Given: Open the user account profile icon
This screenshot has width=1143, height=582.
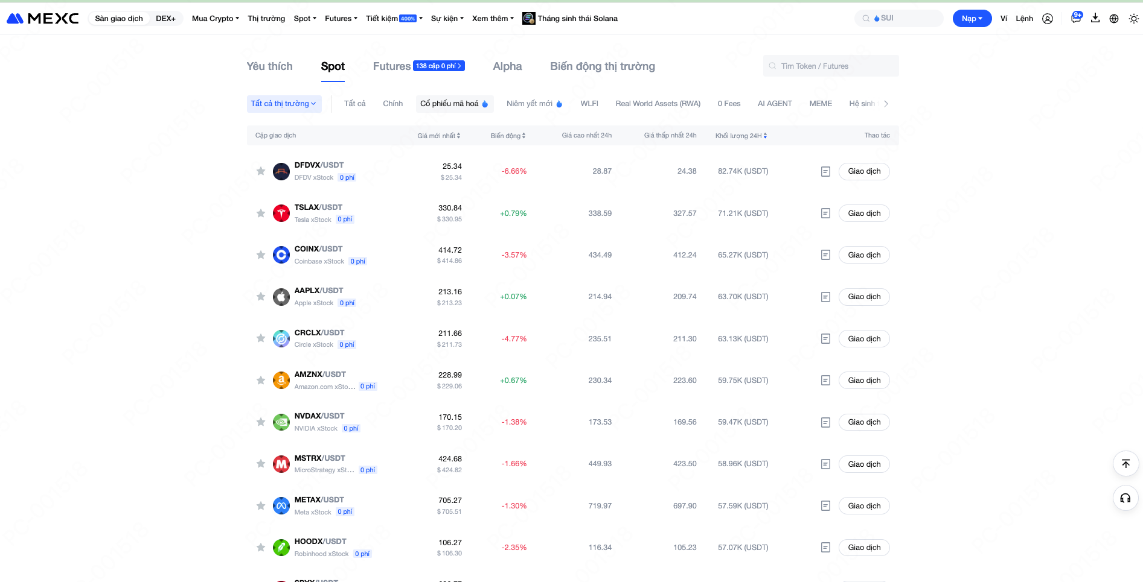Looking at the screenshot, I should point(1048,19).
